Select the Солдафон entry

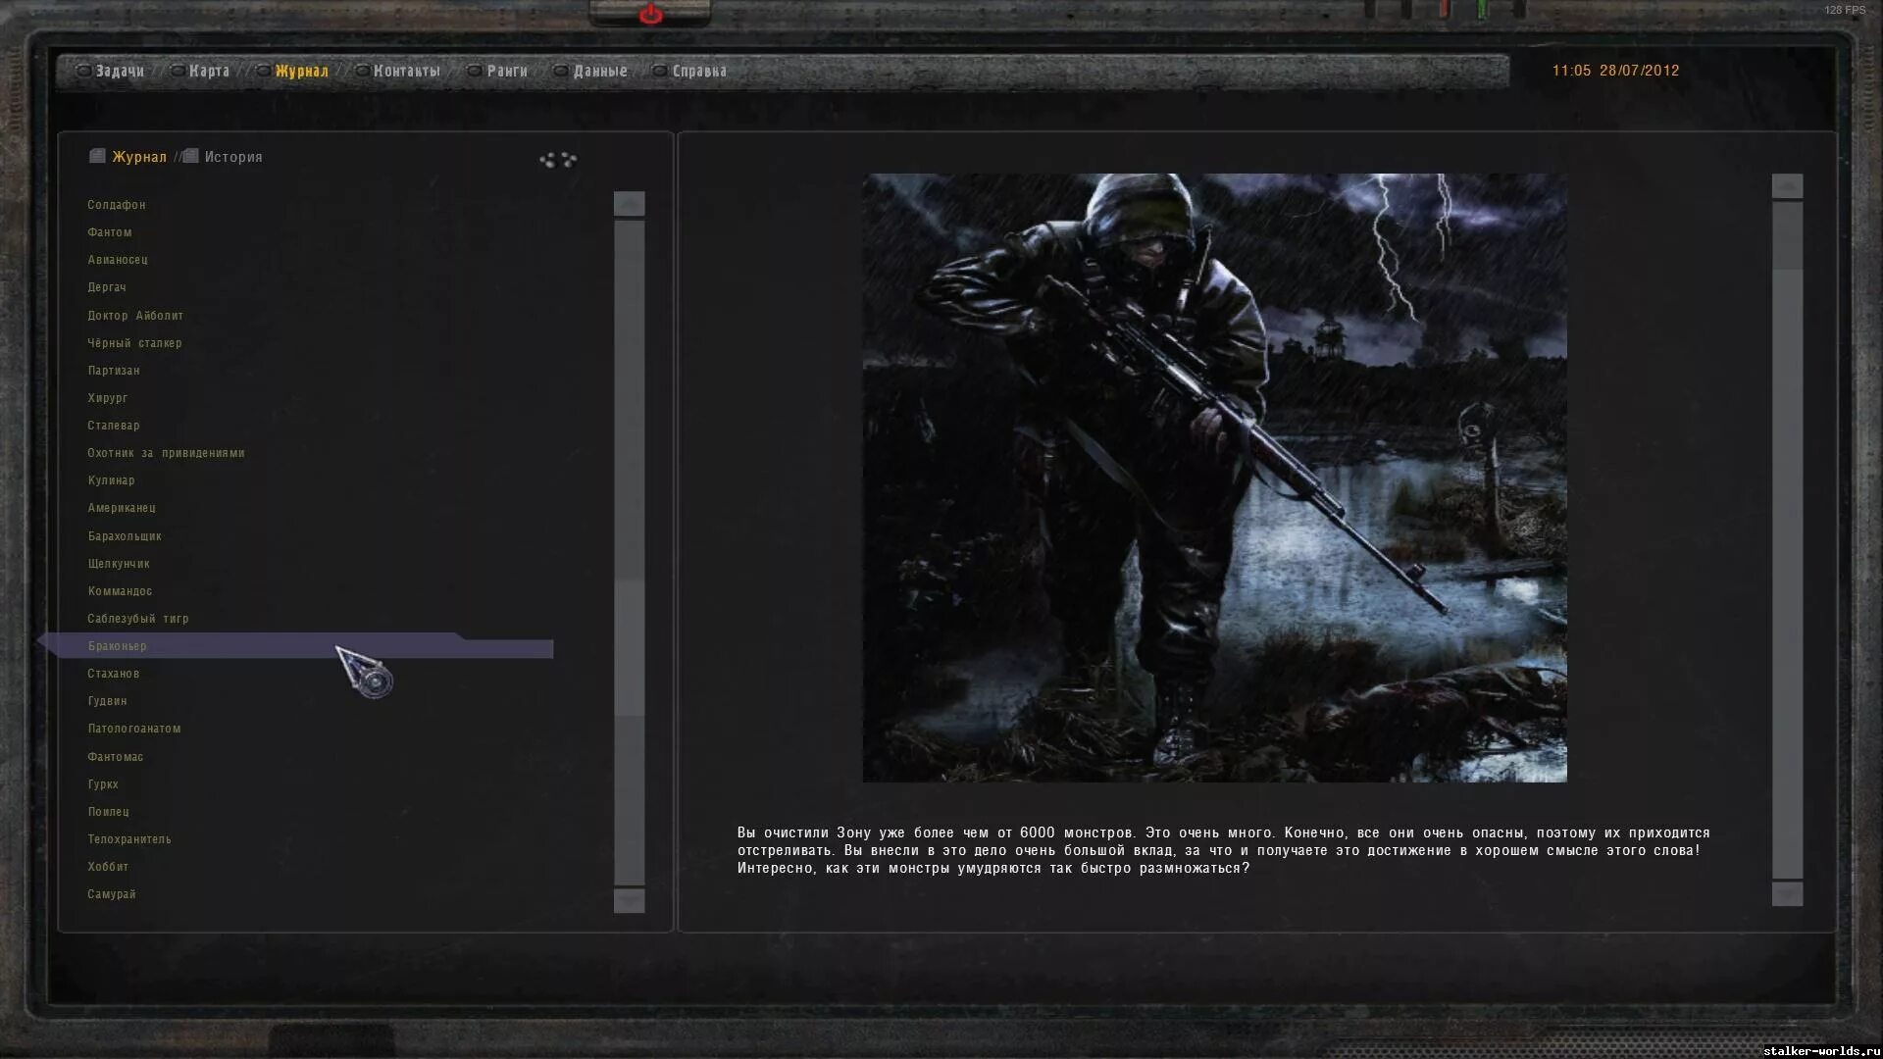coord(117,205)
